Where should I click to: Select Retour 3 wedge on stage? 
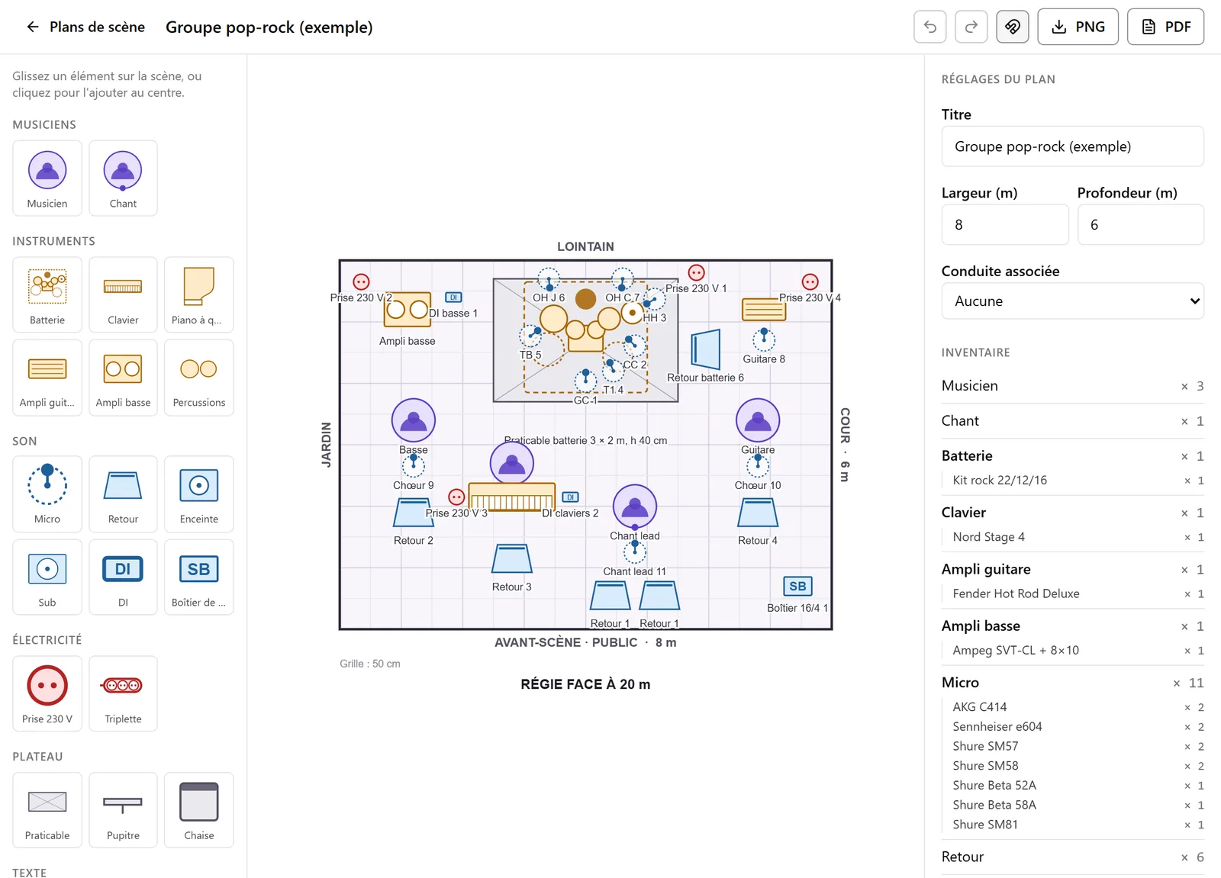click(511, 559)
